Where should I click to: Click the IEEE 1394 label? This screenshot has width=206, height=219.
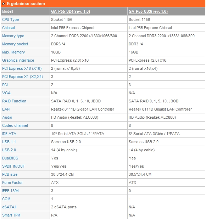coord(11,191)
